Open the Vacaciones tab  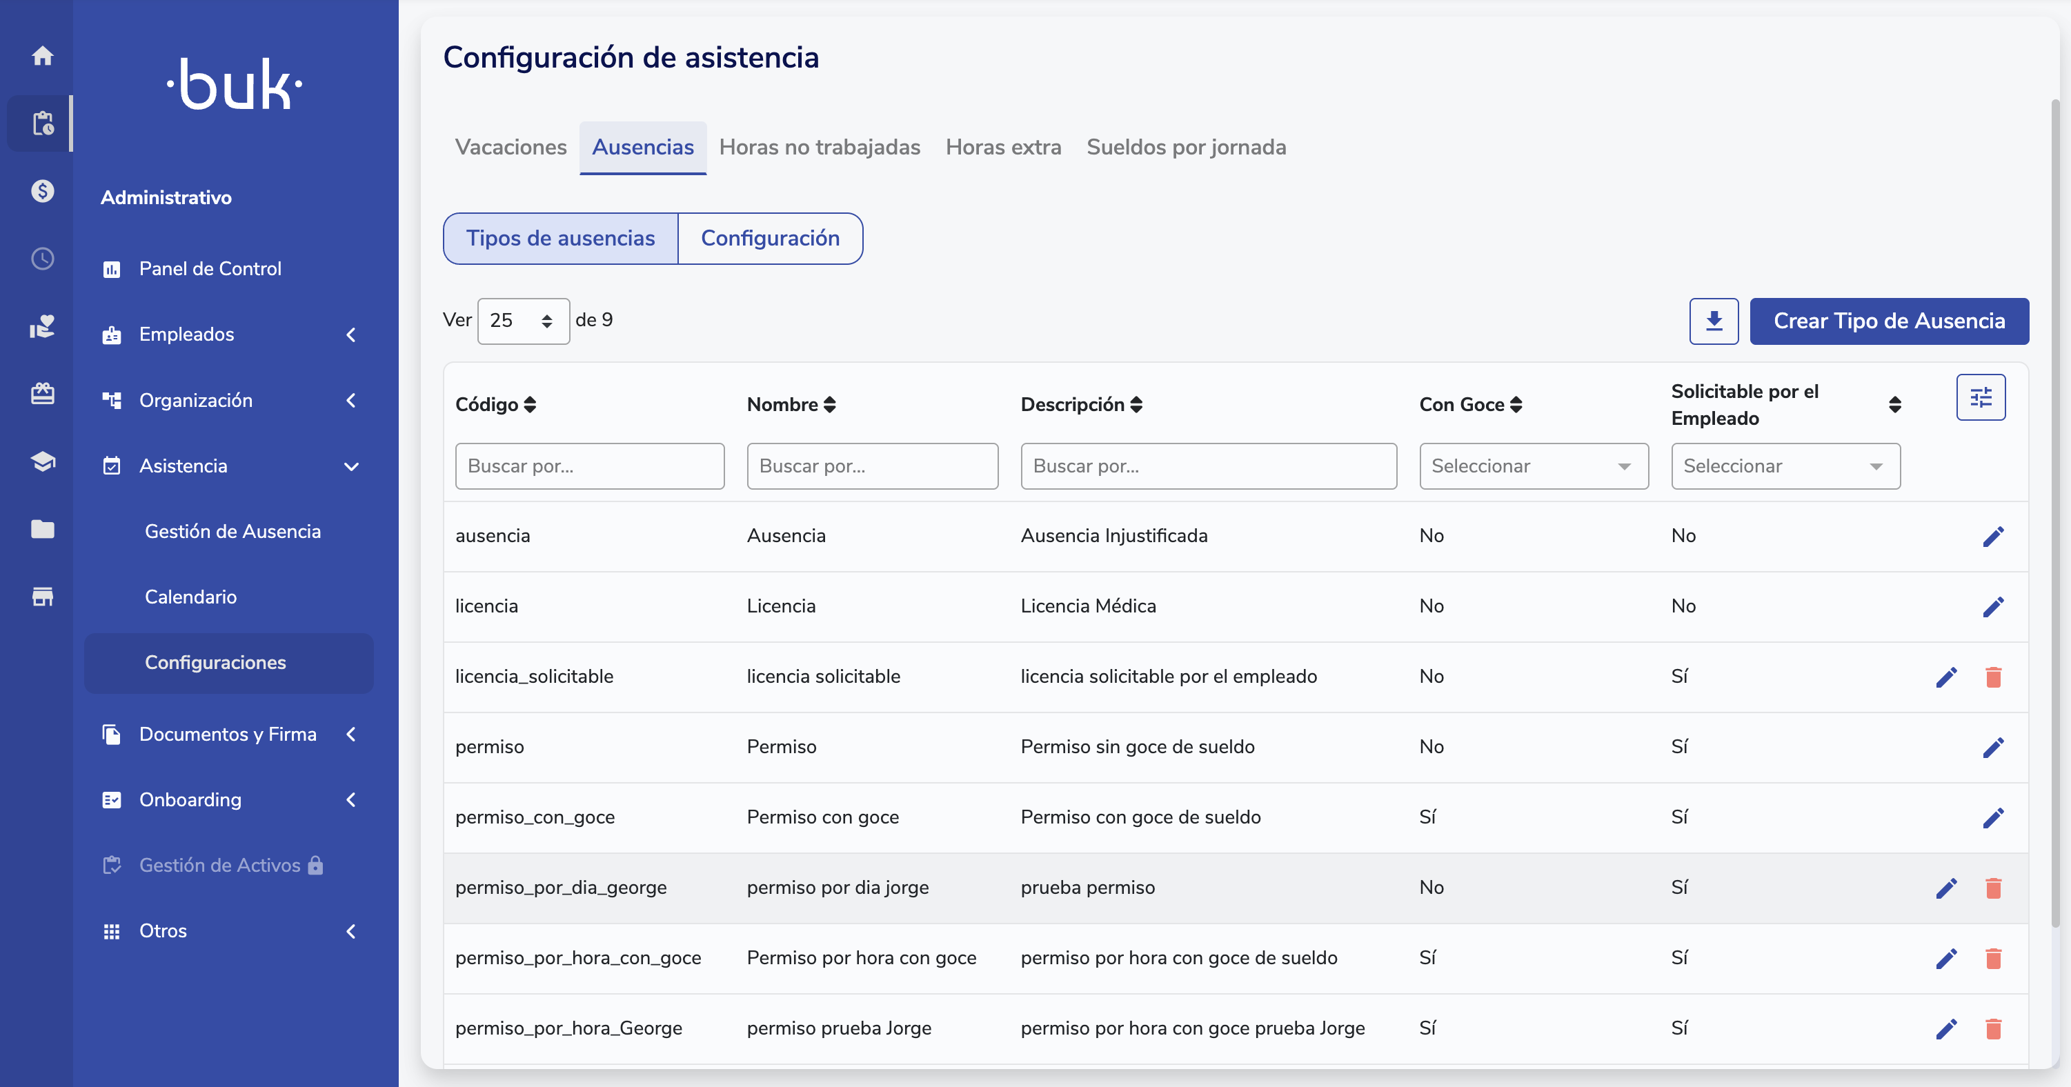511,147
